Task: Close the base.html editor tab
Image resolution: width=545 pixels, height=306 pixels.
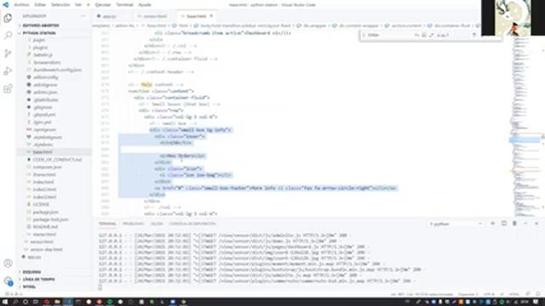Action: (211, 16)
